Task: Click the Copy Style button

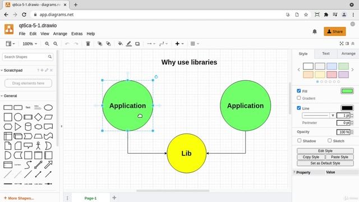Action: pyautogui.click(x=311, y=157)
